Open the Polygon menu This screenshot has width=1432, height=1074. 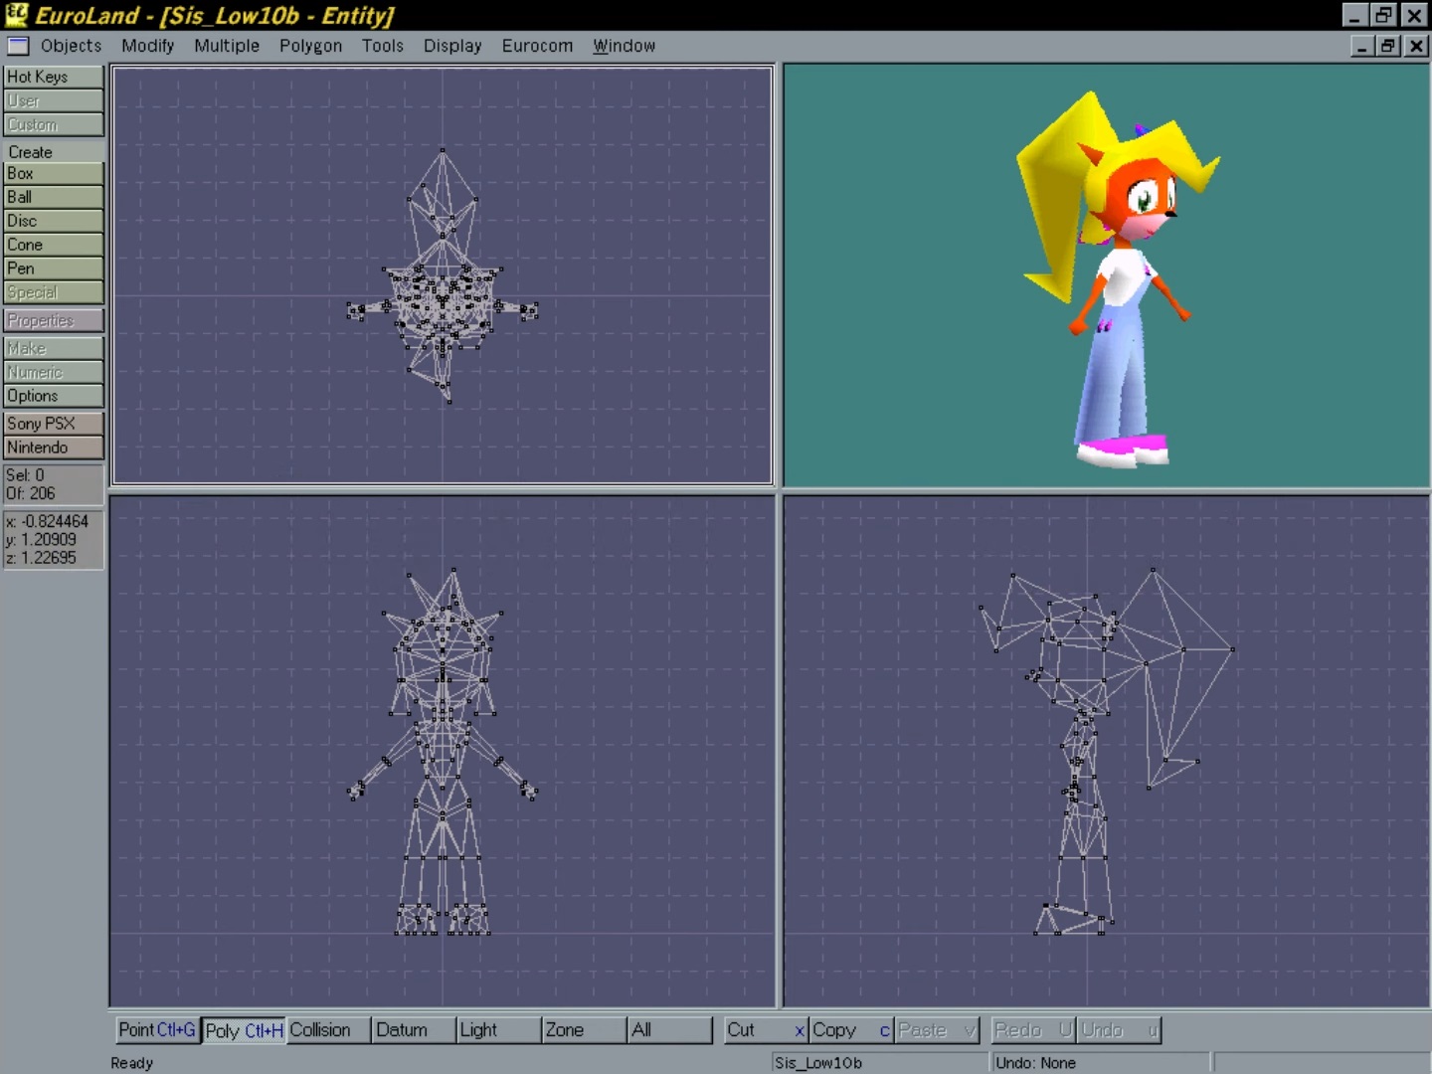[310, 46]
